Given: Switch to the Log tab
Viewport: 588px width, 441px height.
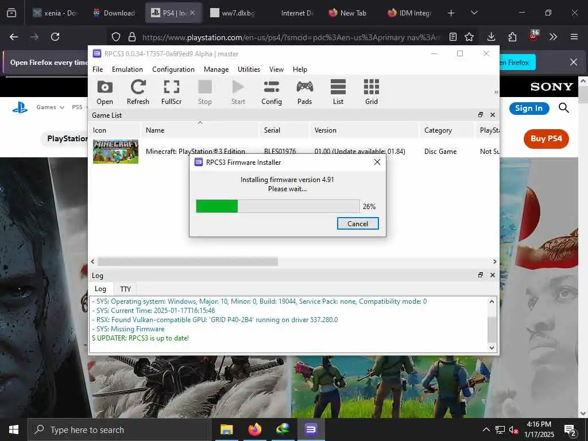Looking at the screenshot, I should 100,289.
